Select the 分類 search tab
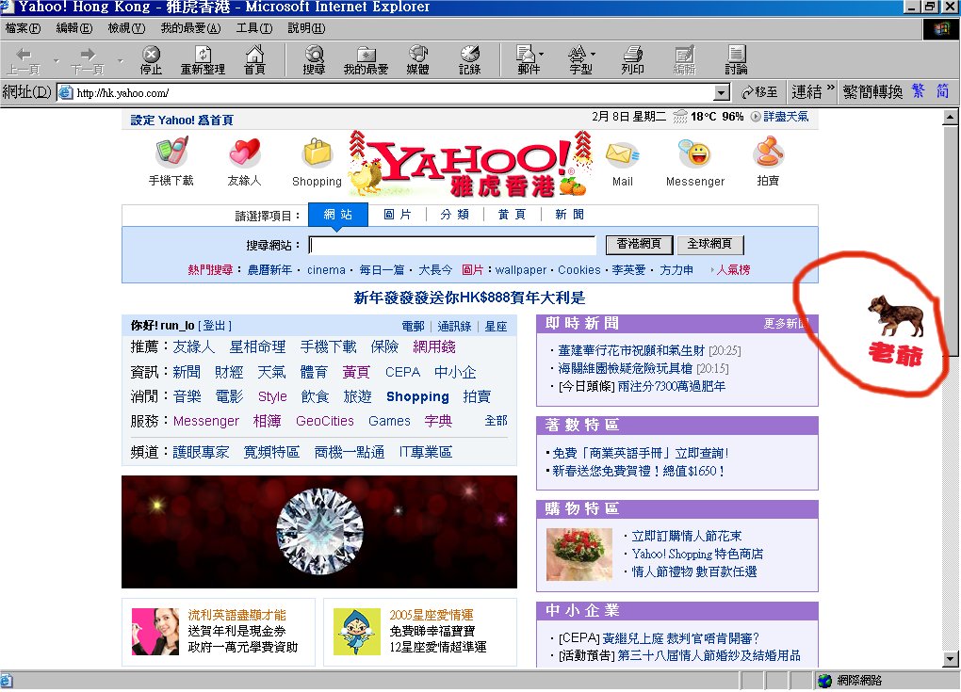Viewport: 961px width, 692px height. click(455, 215)
